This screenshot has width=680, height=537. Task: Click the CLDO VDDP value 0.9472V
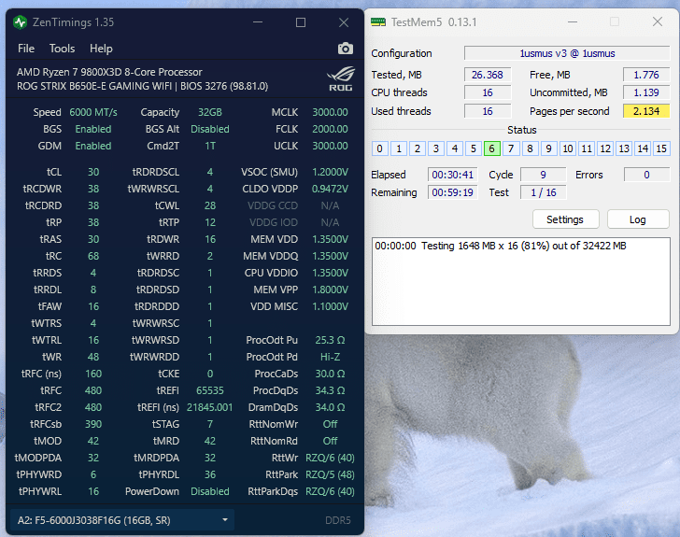tap(330, 189)
